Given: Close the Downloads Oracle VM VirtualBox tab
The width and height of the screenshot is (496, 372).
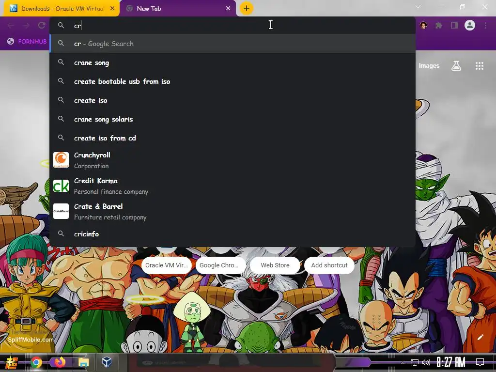Looking at the screenshot, I should click(112, 9).
